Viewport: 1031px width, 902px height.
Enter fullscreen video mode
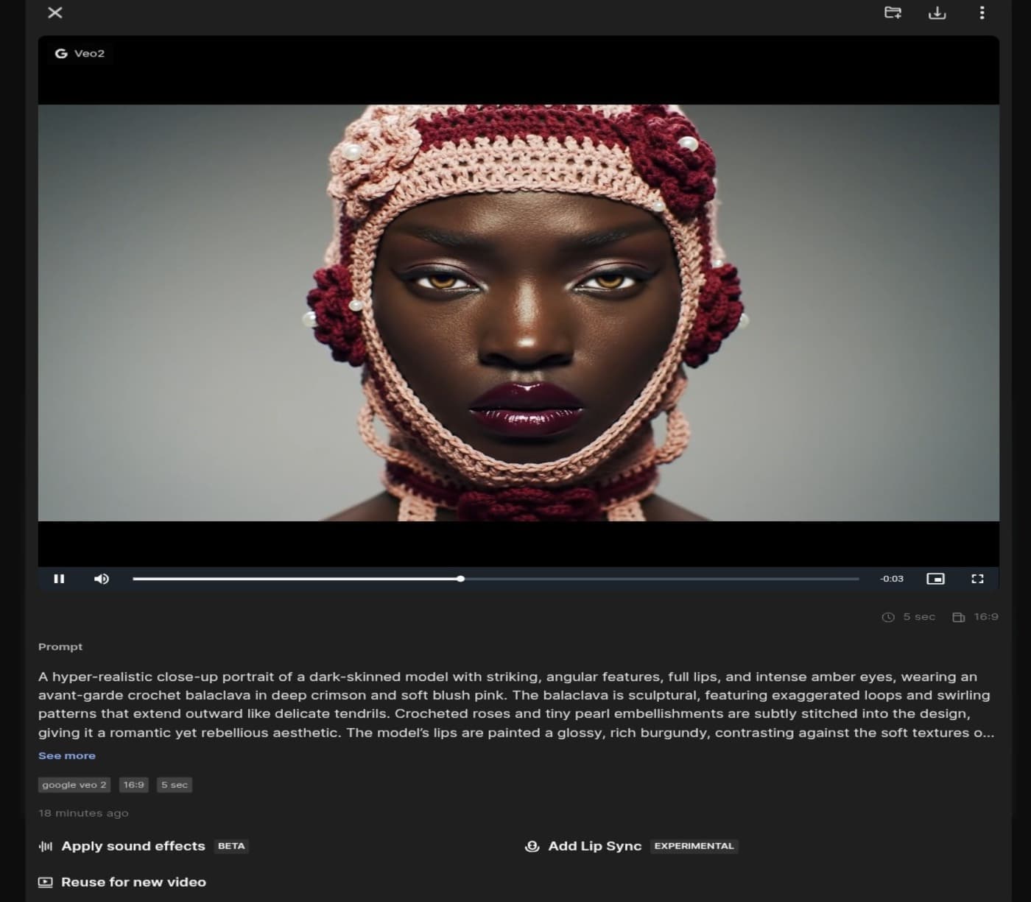(977, 579)
